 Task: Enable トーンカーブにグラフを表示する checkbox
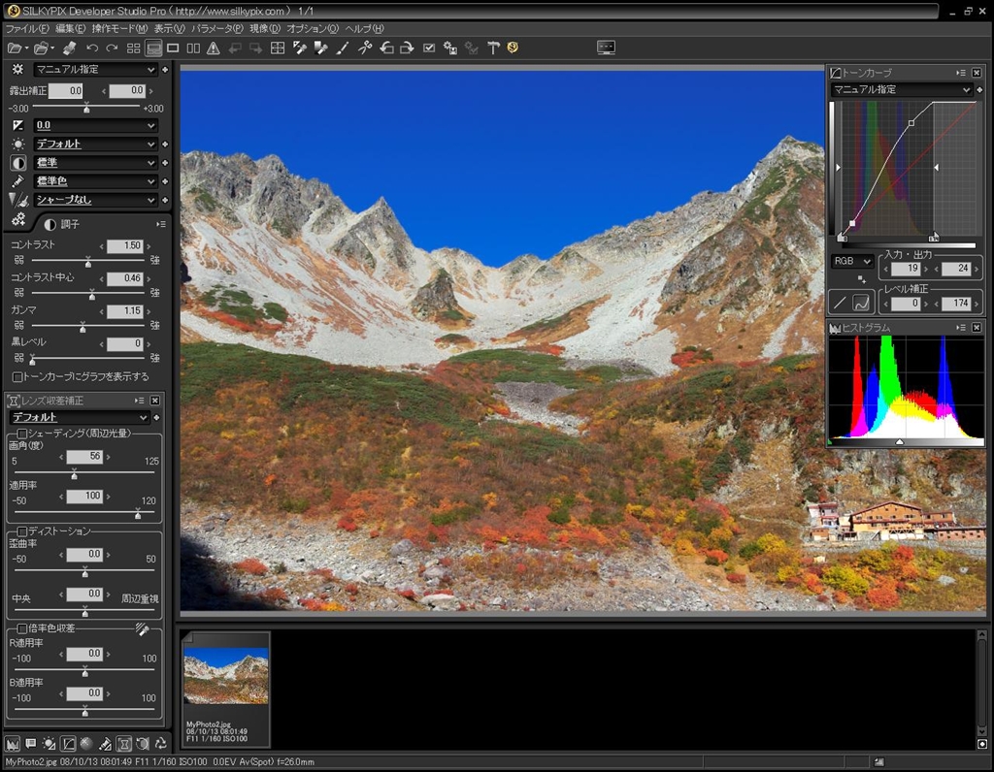click(17, 376)
